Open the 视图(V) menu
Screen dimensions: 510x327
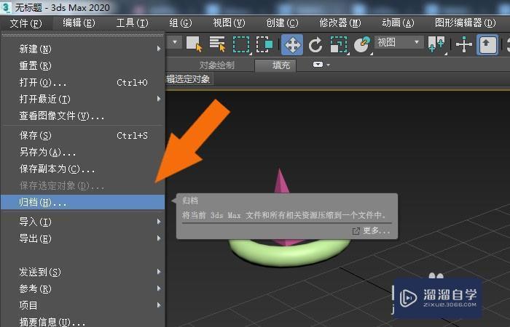pyautogui.click(x=229, y=23)
